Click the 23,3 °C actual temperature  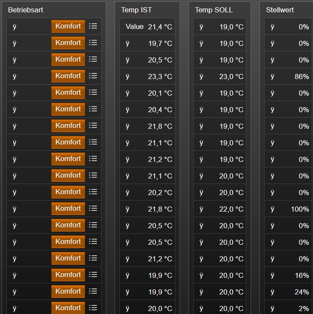click(x=160, y=76)
